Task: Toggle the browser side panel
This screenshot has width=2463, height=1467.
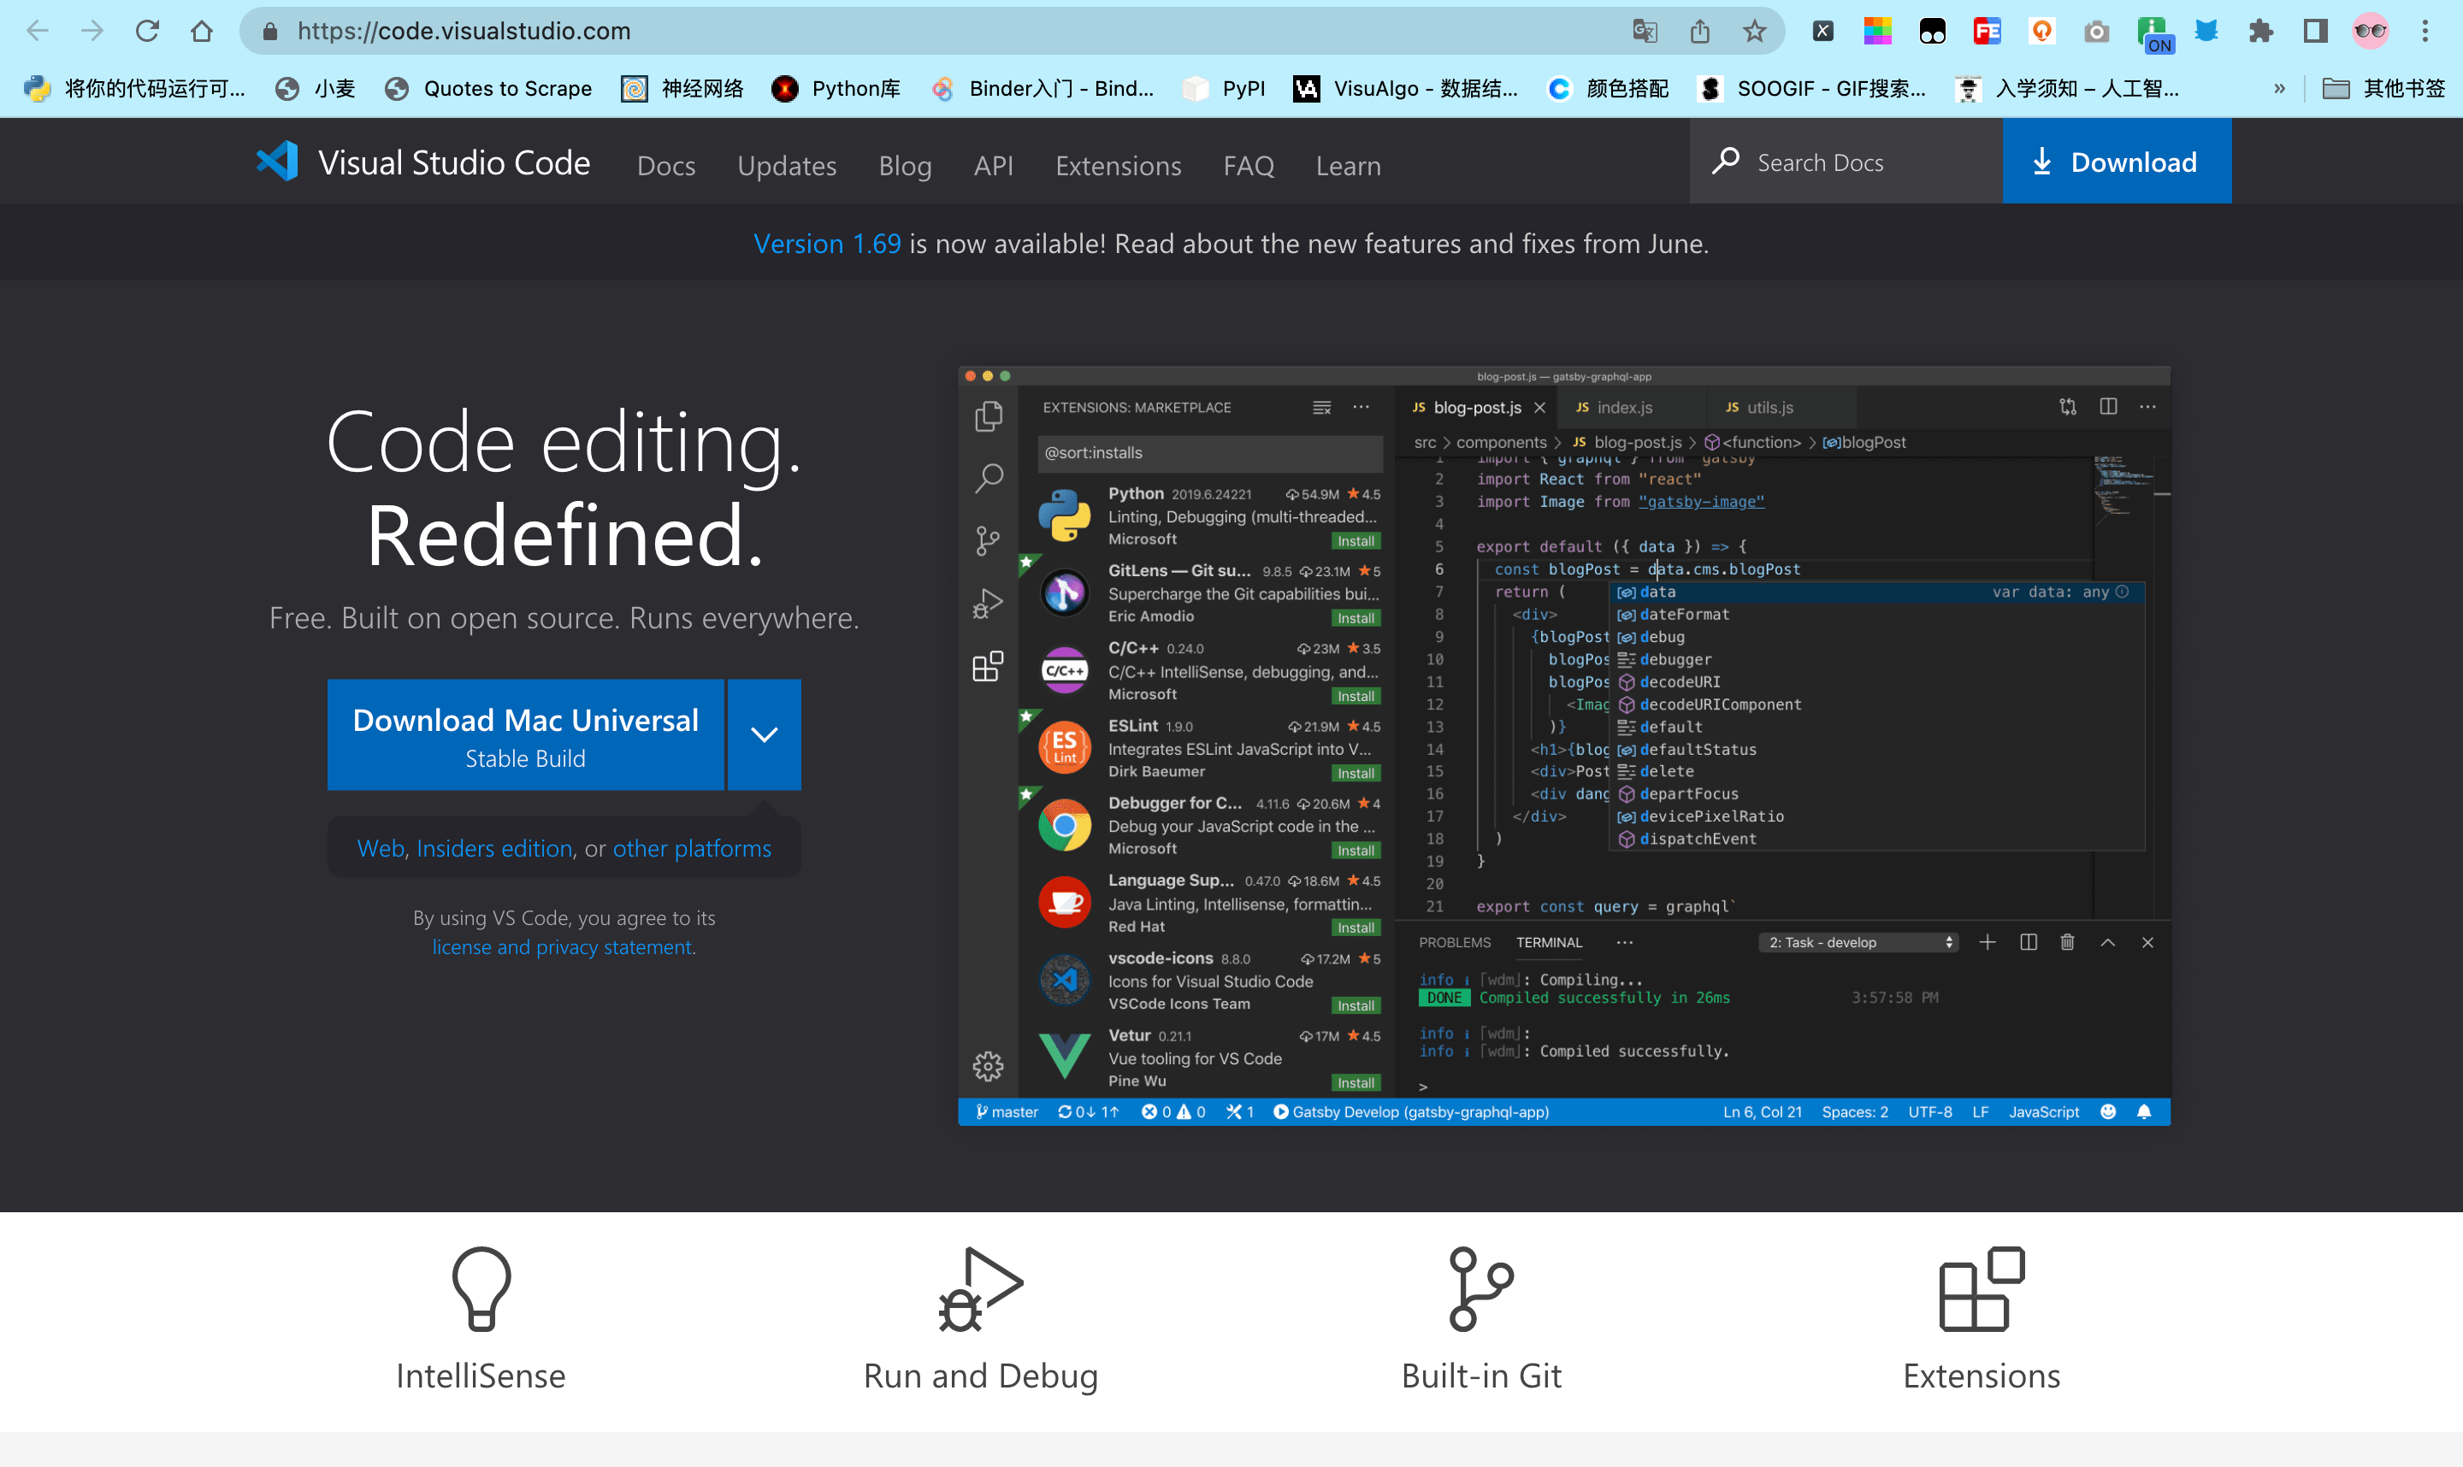Action: [x=2316, y=32]
